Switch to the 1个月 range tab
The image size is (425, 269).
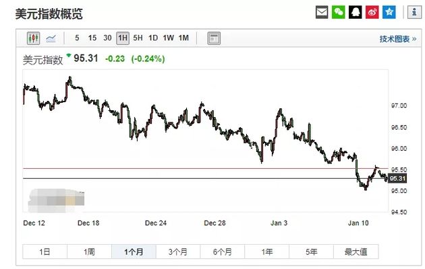(x=134, y=252)
